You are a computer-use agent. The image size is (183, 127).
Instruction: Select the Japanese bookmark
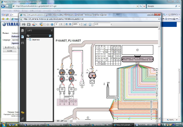tap(36, 39)
